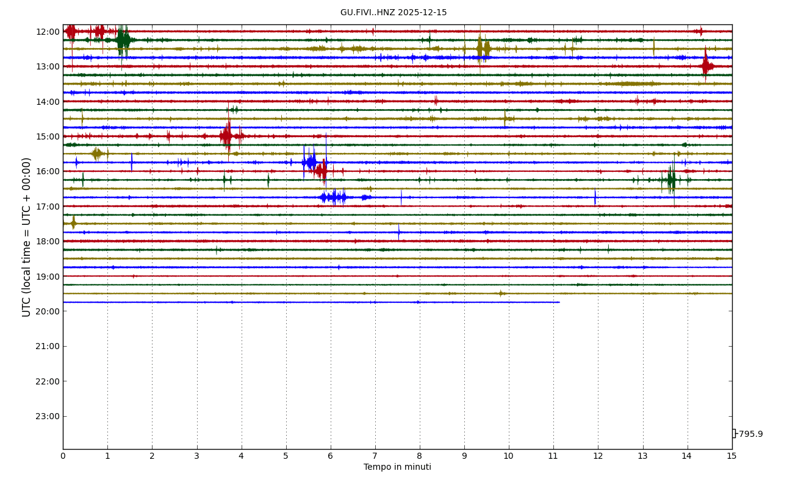The height and width of the screenshot is (499, 787).
Task: Select the 23:00 time tick label
Action: tap(48, 416)
